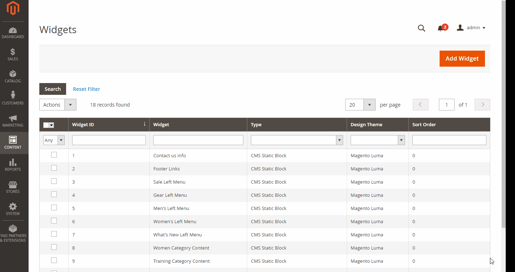
Task: Click the Add Widget button
Action: coord(462,58)
